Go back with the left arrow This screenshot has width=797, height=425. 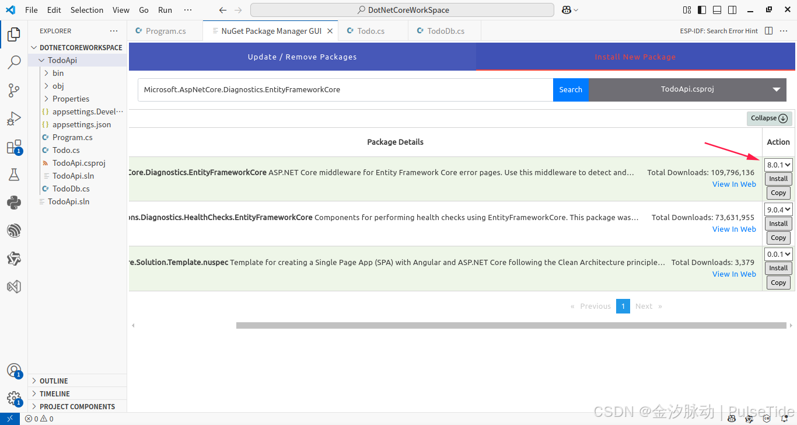tap(222, 10)
